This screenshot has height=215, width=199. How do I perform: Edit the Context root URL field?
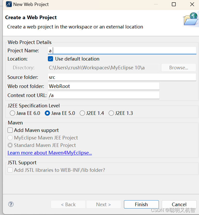[104, 95]
